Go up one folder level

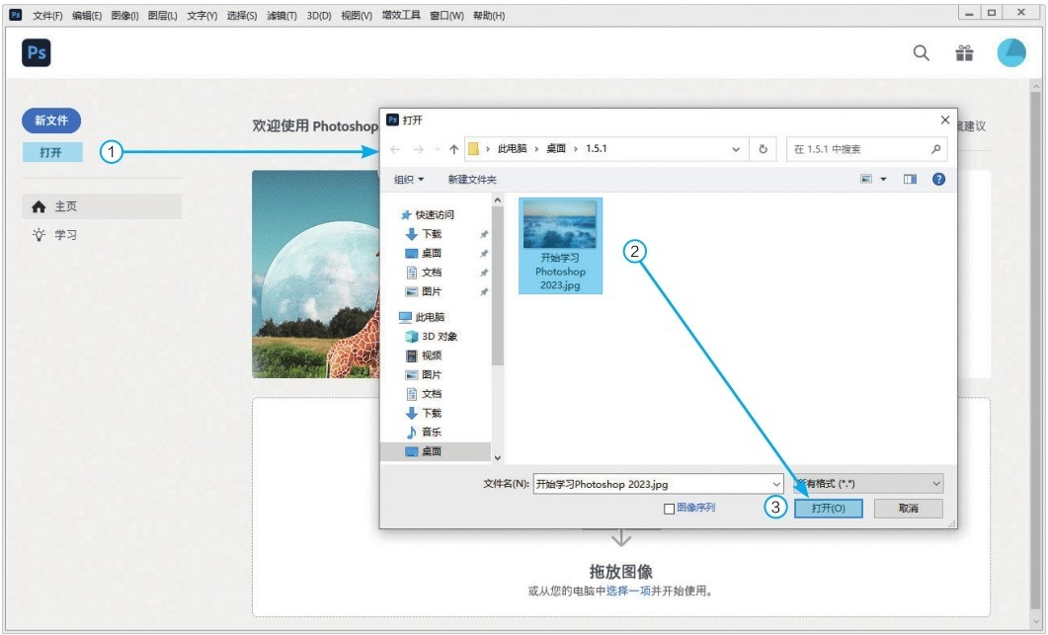coord(453,149)
